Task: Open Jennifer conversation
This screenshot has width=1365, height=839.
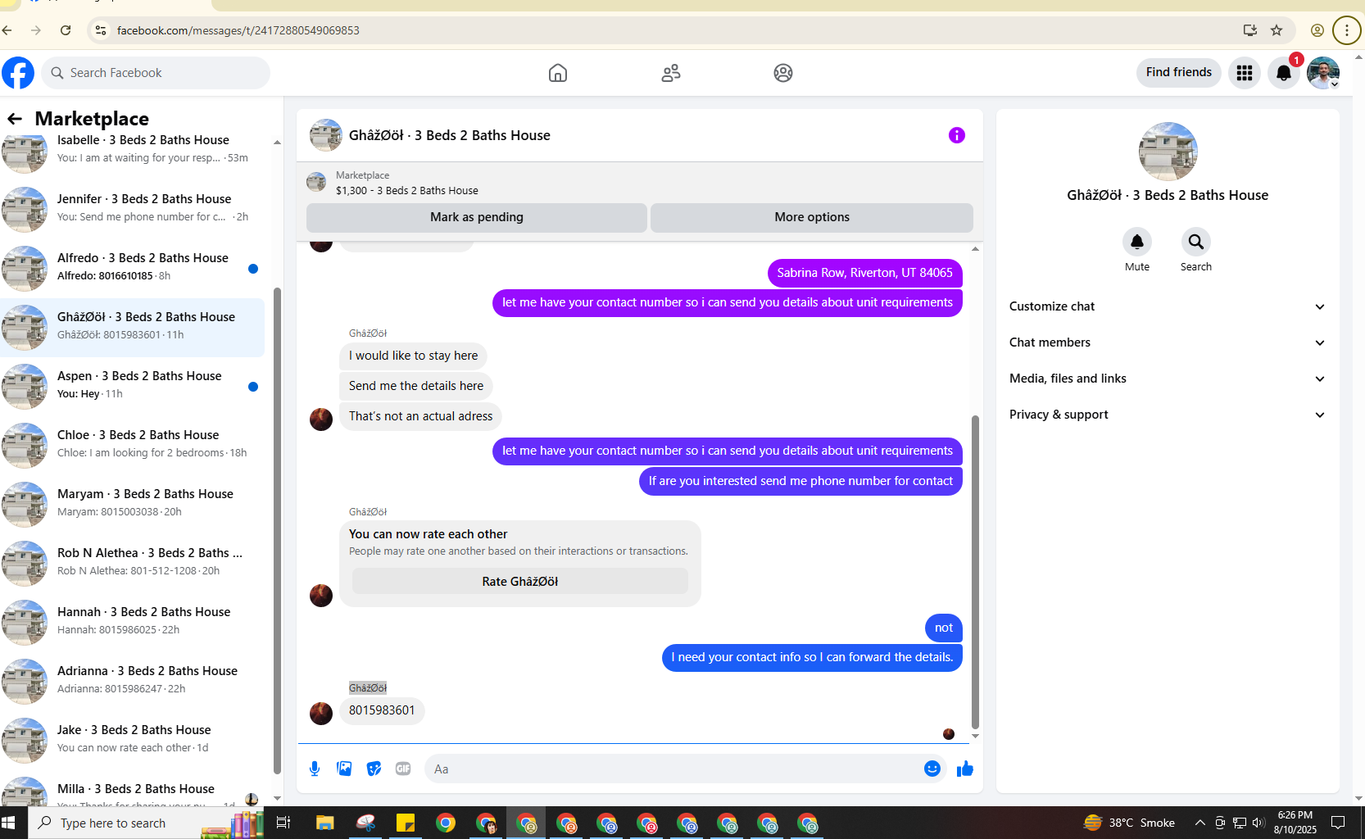Action: 133,208
